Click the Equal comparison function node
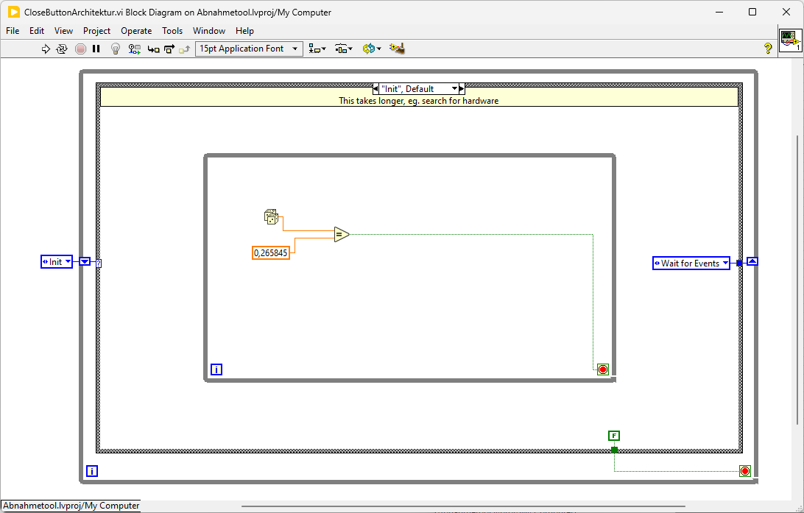The image size is (804, 513). click(x=341, y=235)
